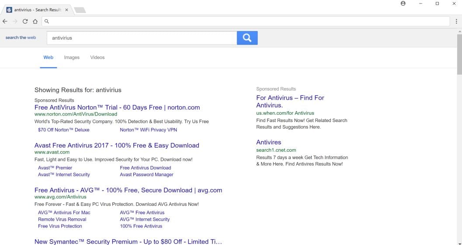462x245 pixels.
Task: Click the browser forward arrow
Action: (x=15, y=21)
